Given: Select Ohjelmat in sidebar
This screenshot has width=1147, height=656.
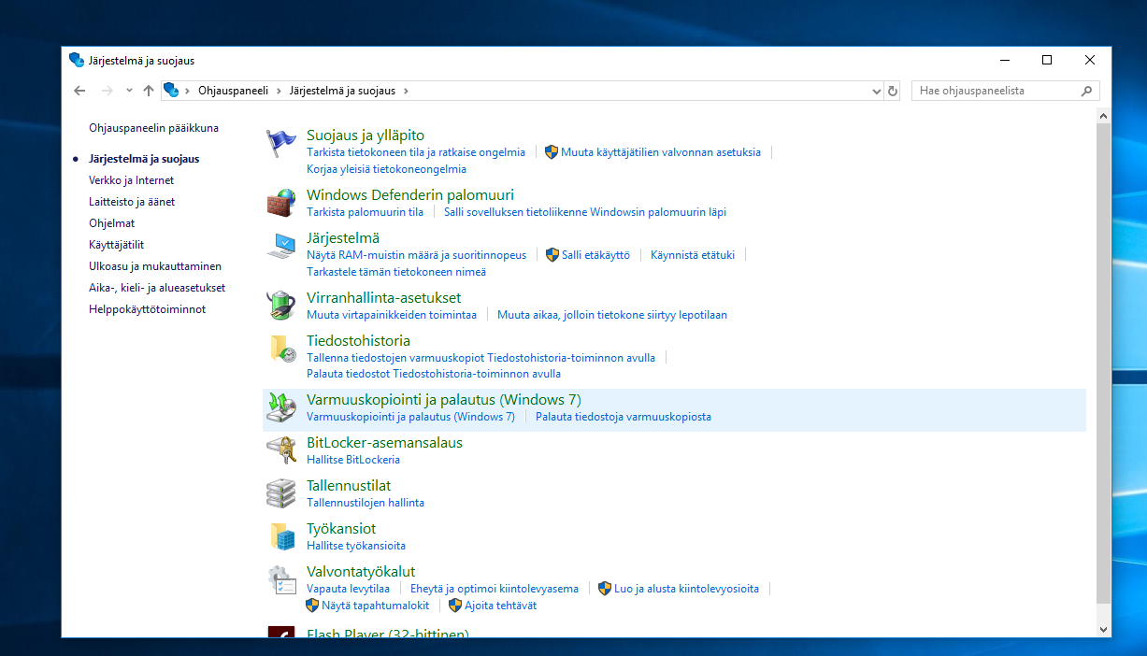Looking at the screenshot, I should coord(111,223).
